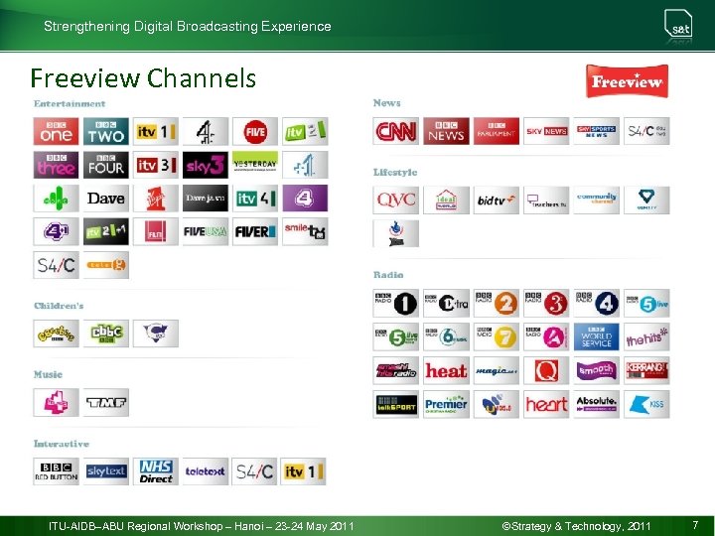Select the CNN news logo
The height and width of the screenshot is (536, 715).
pos(396,131)
